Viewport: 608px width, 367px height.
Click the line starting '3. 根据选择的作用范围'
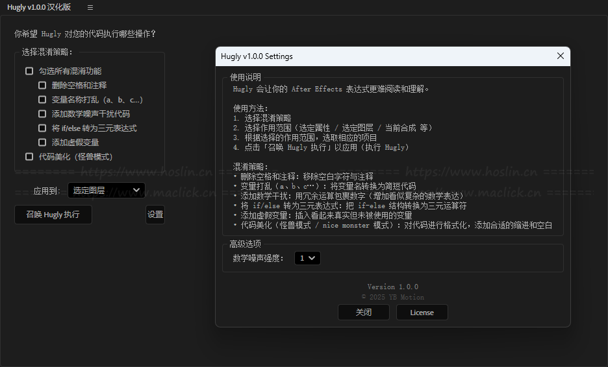(x=305, y=137)
